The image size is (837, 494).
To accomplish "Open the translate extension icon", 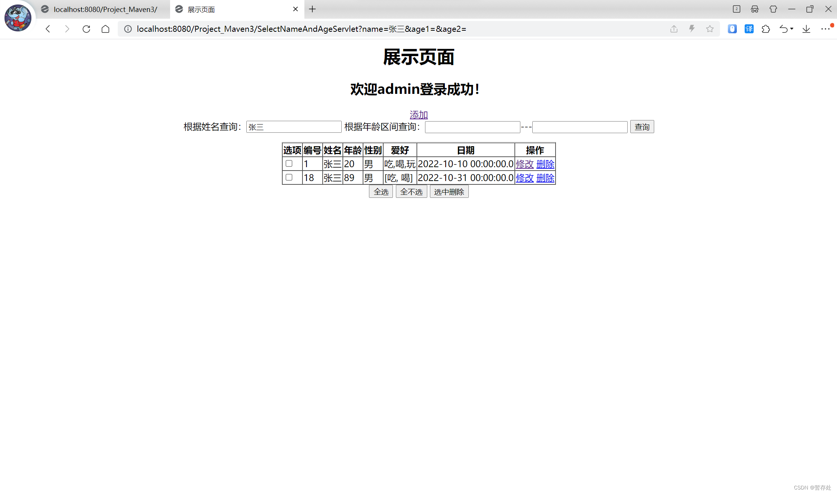I will [749, 29].
